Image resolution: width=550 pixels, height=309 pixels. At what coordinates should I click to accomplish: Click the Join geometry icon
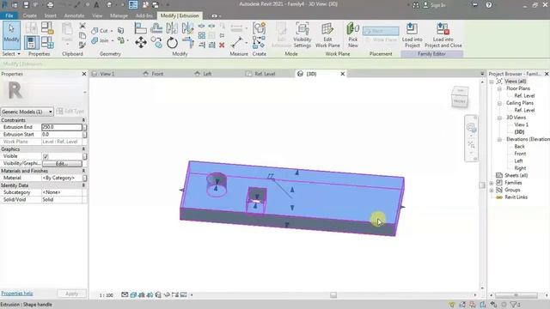(100, 40)
